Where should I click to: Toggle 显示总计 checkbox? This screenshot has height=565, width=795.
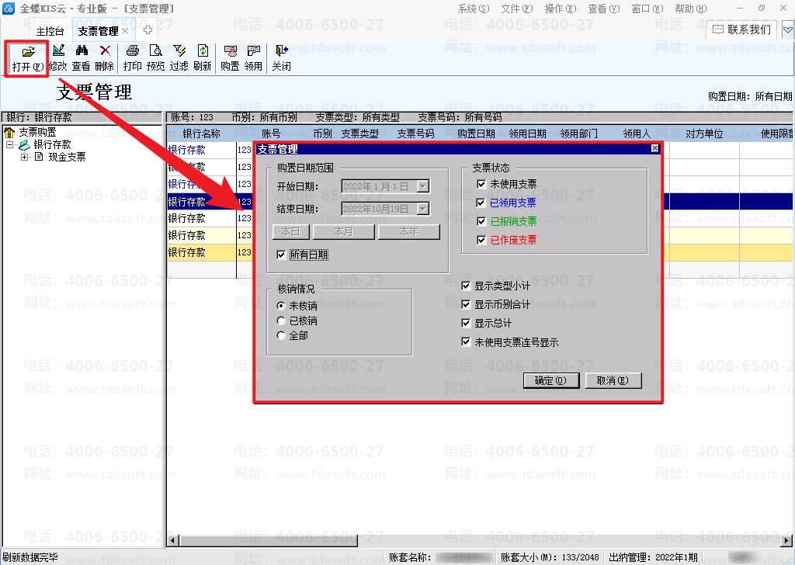466,323
